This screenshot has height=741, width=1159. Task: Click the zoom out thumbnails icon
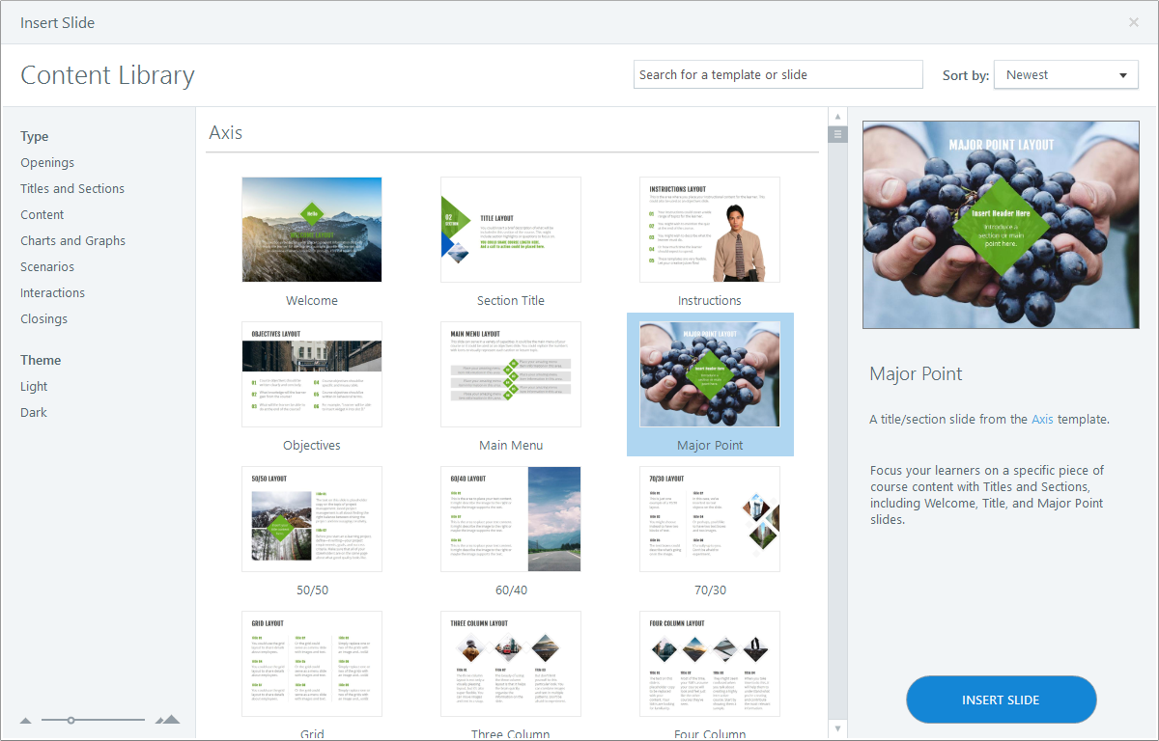tap(26, 720)
